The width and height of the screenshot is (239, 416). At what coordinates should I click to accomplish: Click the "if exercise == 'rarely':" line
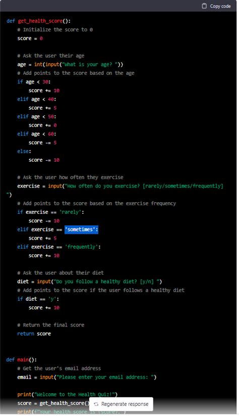(x=51, y=212)
